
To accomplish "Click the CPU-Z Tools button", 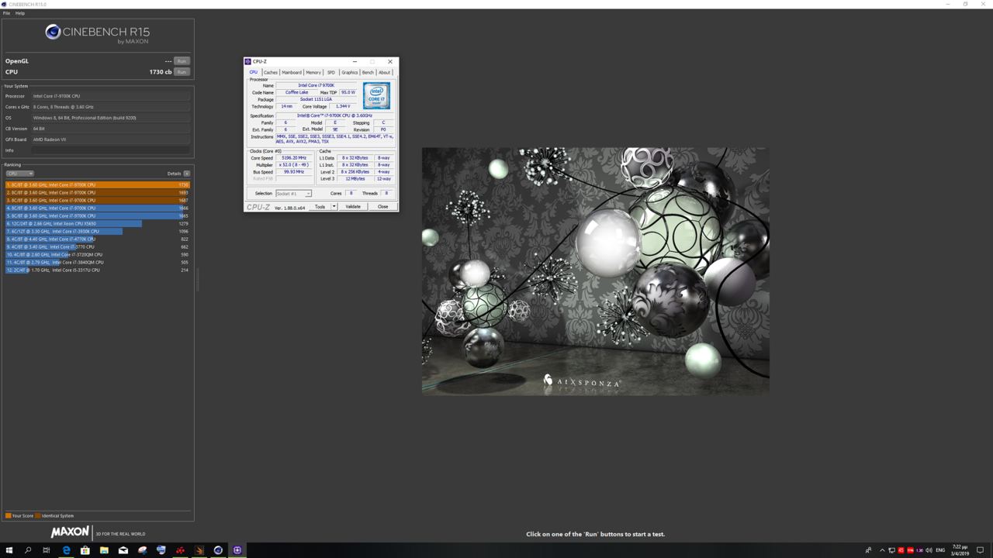I will pyautogui.click(x=320, y=207).
